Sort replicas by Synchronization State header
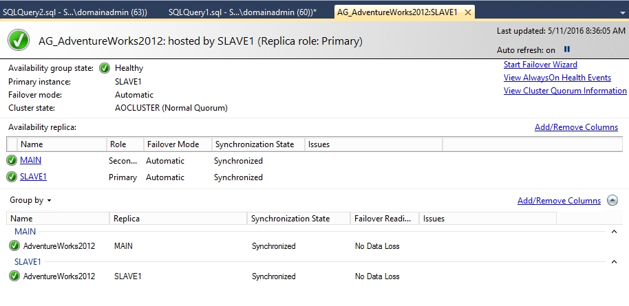 [258, 144]
